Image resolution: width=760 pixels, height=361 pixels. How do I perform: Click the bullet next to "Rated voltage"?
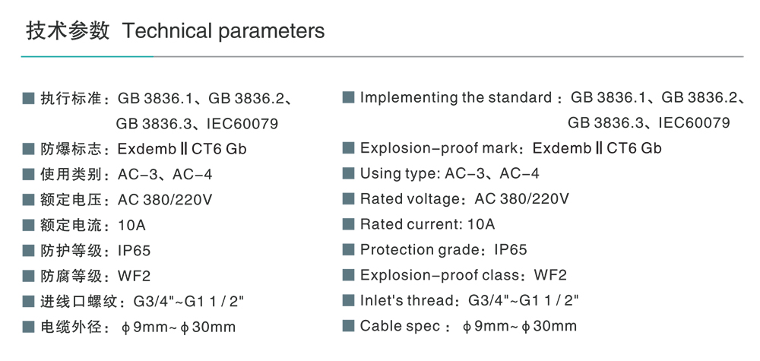click(348, 199)
